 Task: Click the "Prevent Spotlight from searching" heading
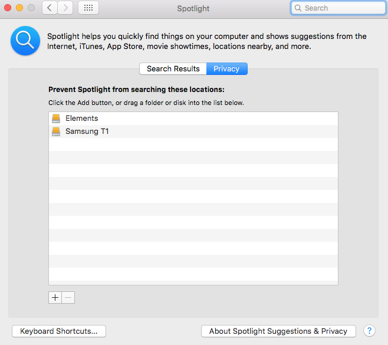(136, 90)
